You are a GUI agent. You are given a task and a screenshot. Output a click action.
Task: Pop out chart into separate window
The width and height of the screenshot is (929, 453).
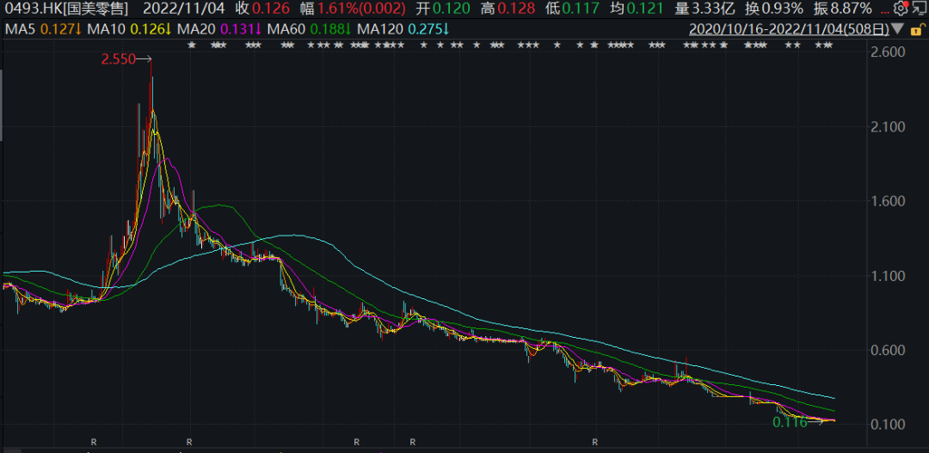tap(918, 9)
